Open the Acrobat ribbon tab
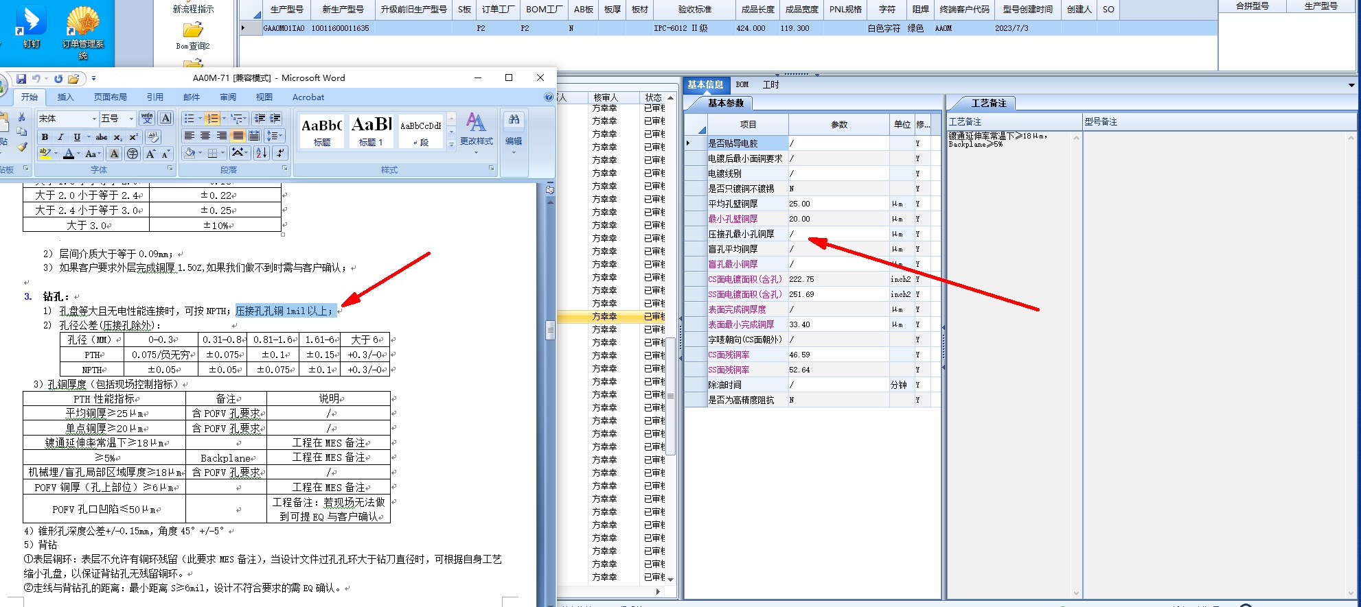The image size is (1361, 607). point(308,97)
